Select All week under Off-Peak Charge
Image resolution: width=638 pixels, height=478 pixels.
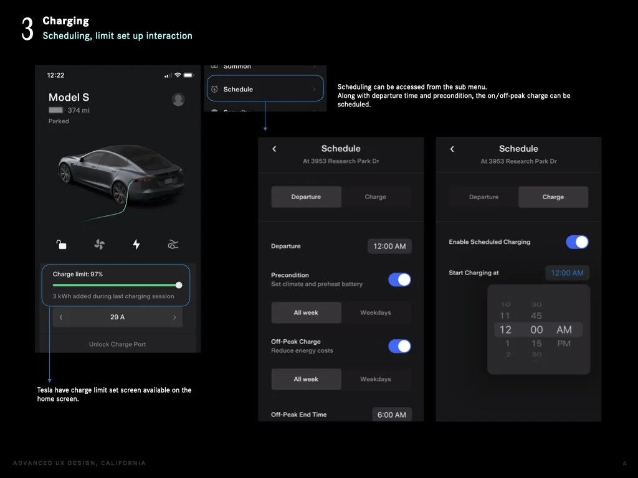coord(306,379)
